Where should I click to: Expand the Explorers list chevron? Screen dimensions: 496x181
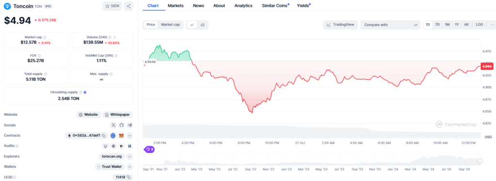pyautogui.click(x=130, y=156)
